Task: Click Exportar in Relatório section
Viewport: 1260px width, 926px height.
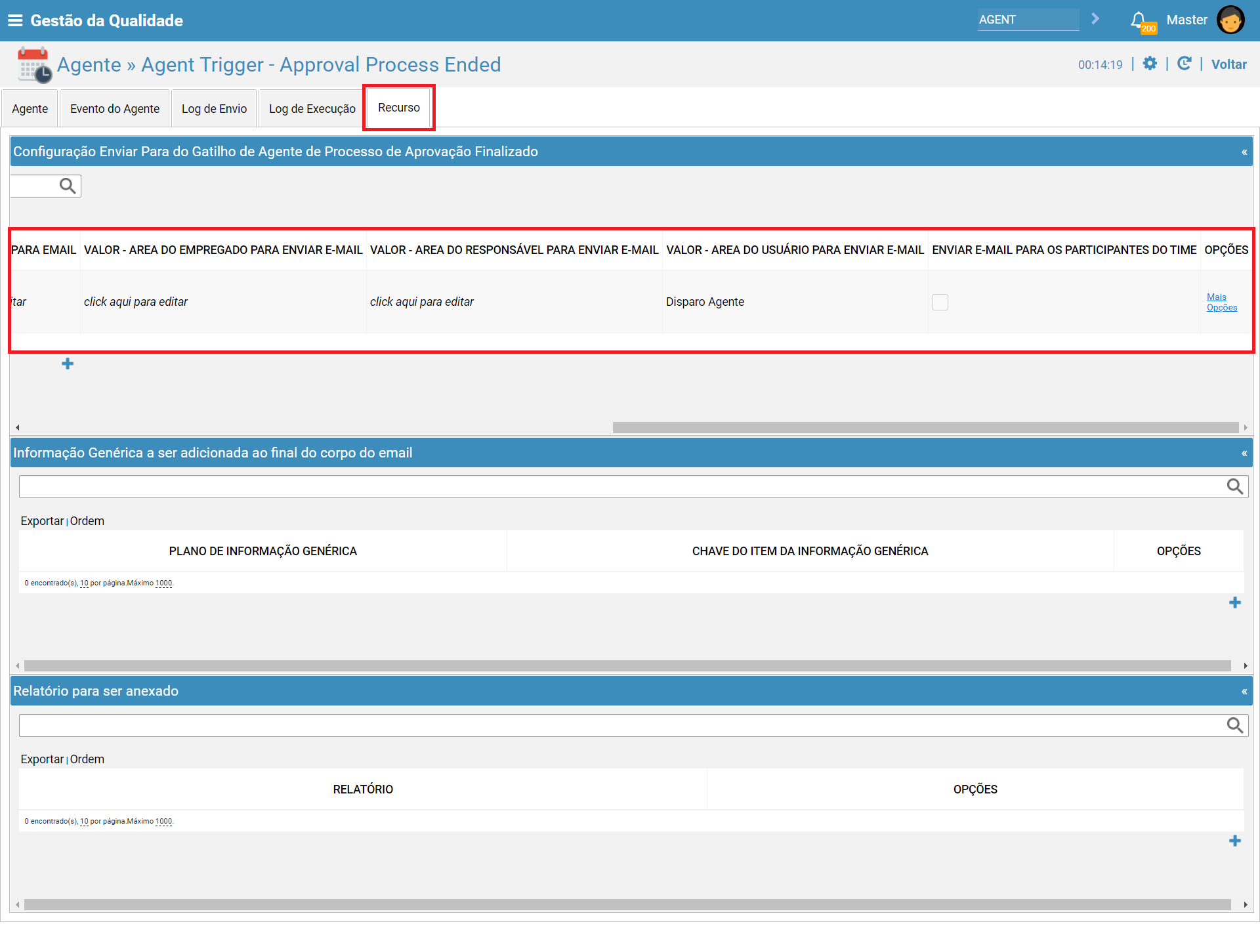Action: point(42,759)
